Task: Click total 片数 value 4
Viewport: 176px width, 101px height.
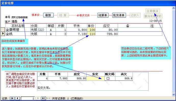Action: pos(43,79)
